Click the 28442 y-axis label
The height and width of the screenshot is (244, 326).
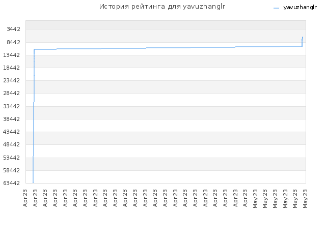tap(12, 93)
